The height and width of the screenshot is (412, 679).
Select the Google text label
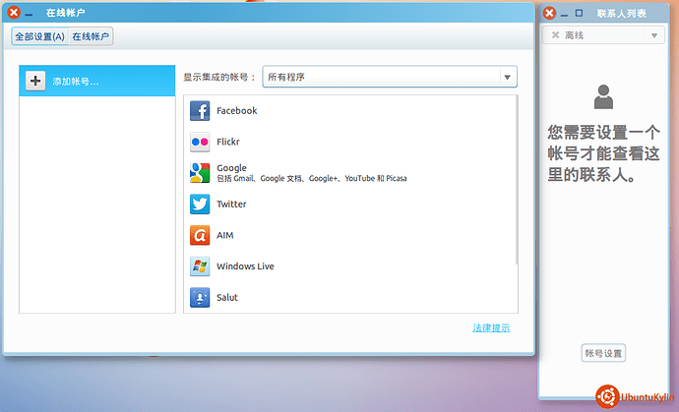coord(231,168)
